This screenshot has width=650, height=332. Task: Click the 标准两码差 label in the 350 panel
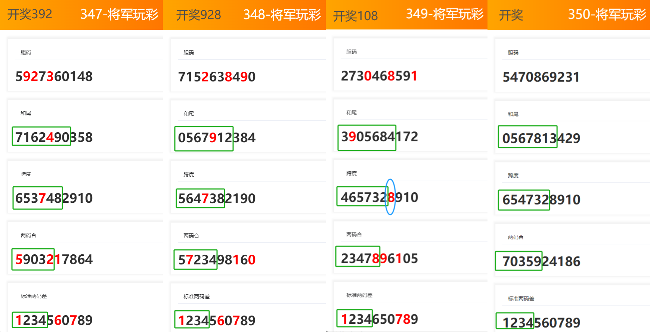(521, 298)
